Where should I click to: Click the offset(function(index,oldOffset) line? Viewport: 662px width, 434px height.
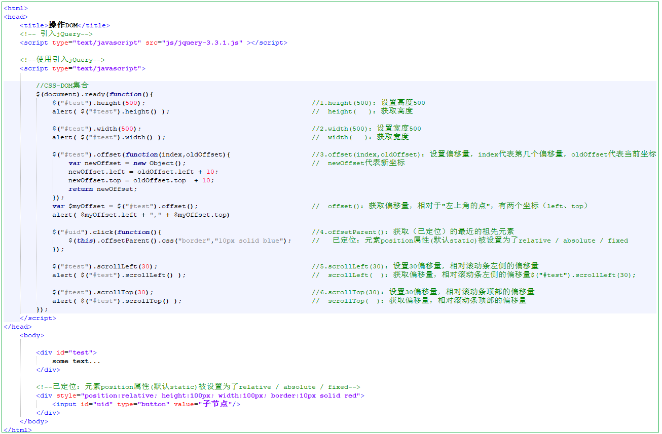tap(141, 154)
